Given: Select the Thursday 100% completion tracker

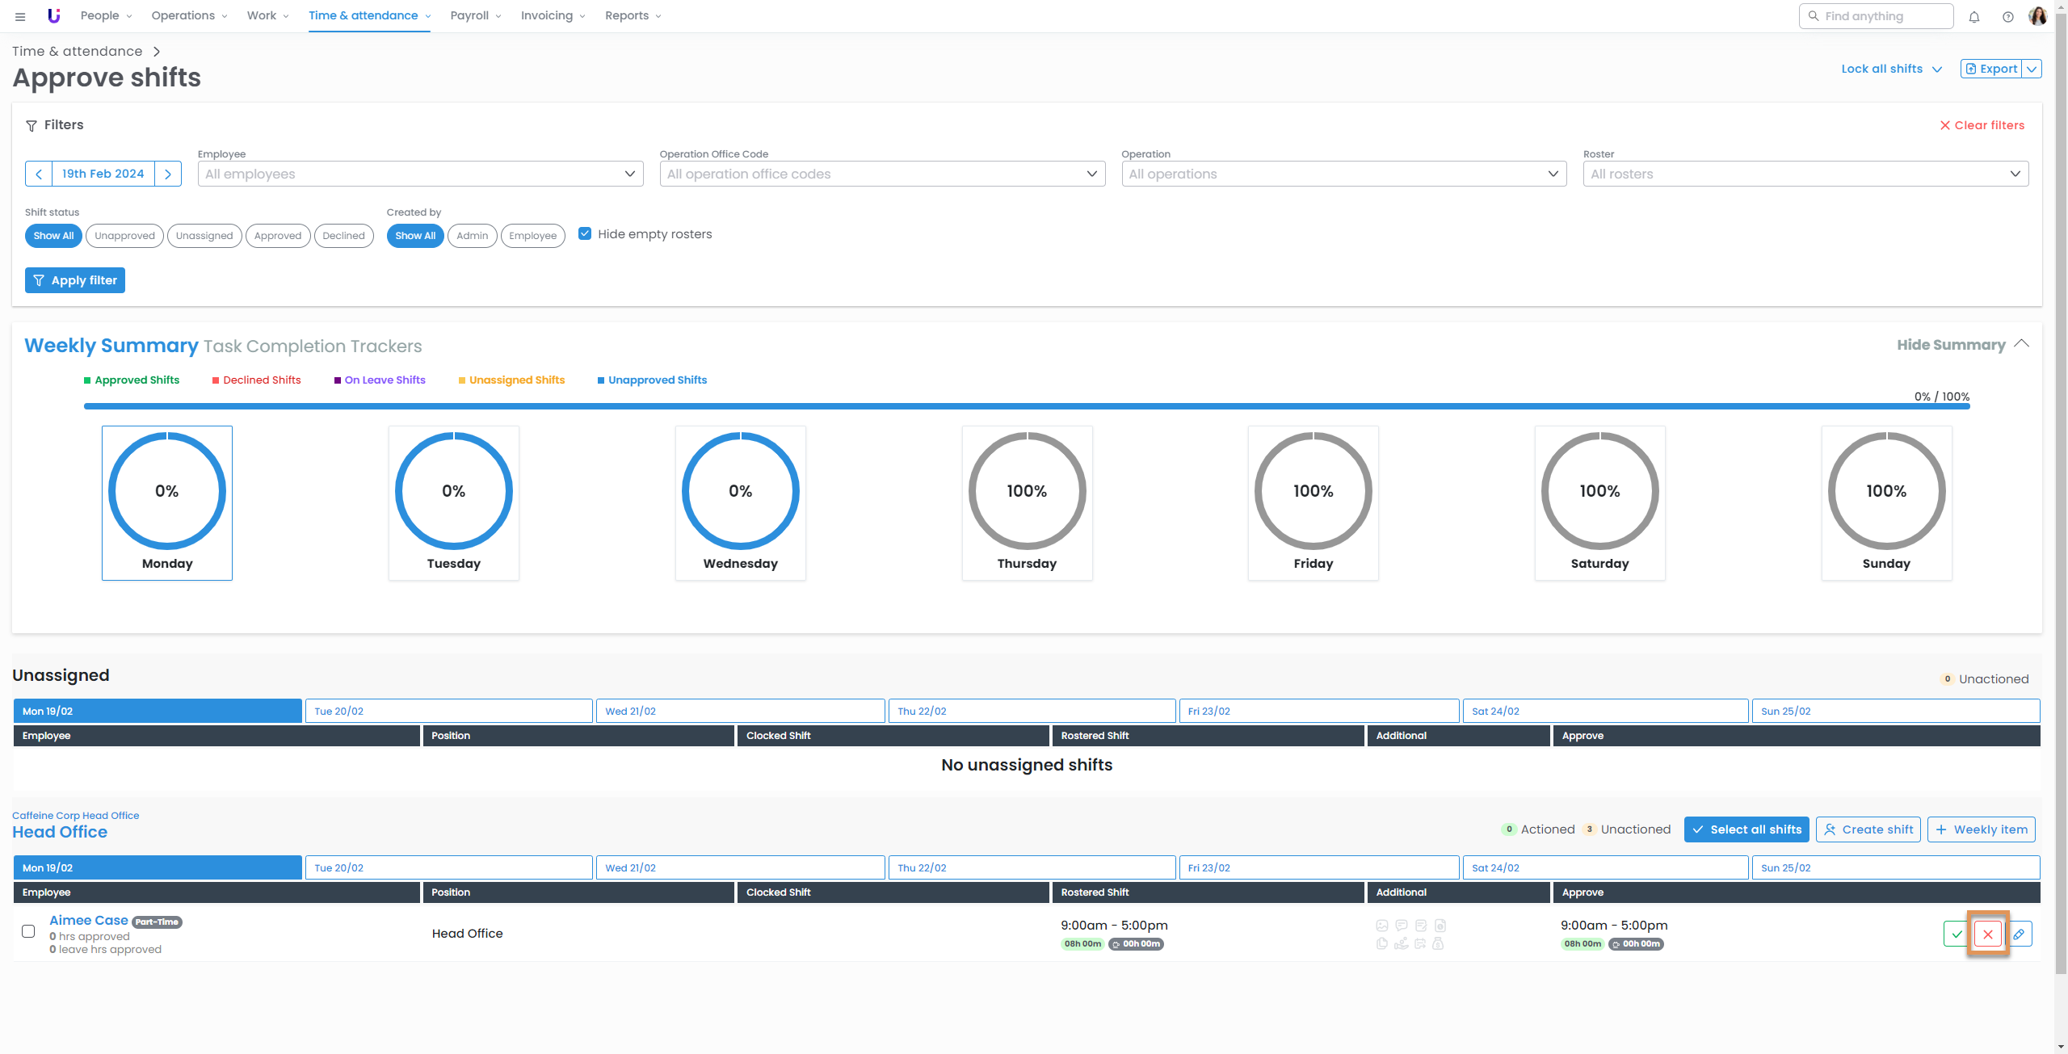Looking at the screenshot, I should 1027,502.
